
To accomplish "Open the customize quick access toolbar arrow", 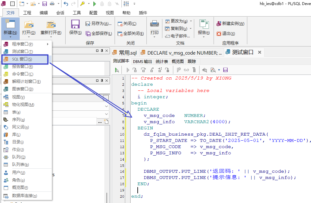I will 135,3.
